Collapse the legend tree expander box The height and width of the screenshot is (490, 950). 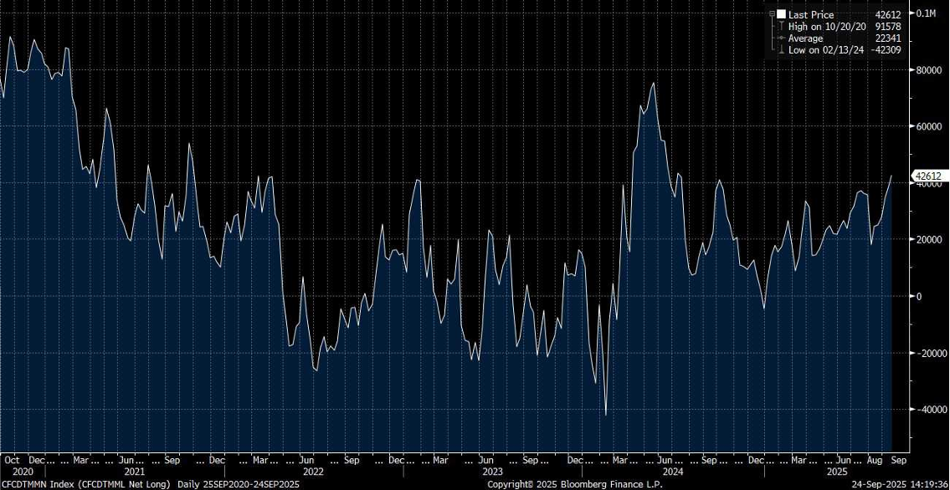pos(772,14)
